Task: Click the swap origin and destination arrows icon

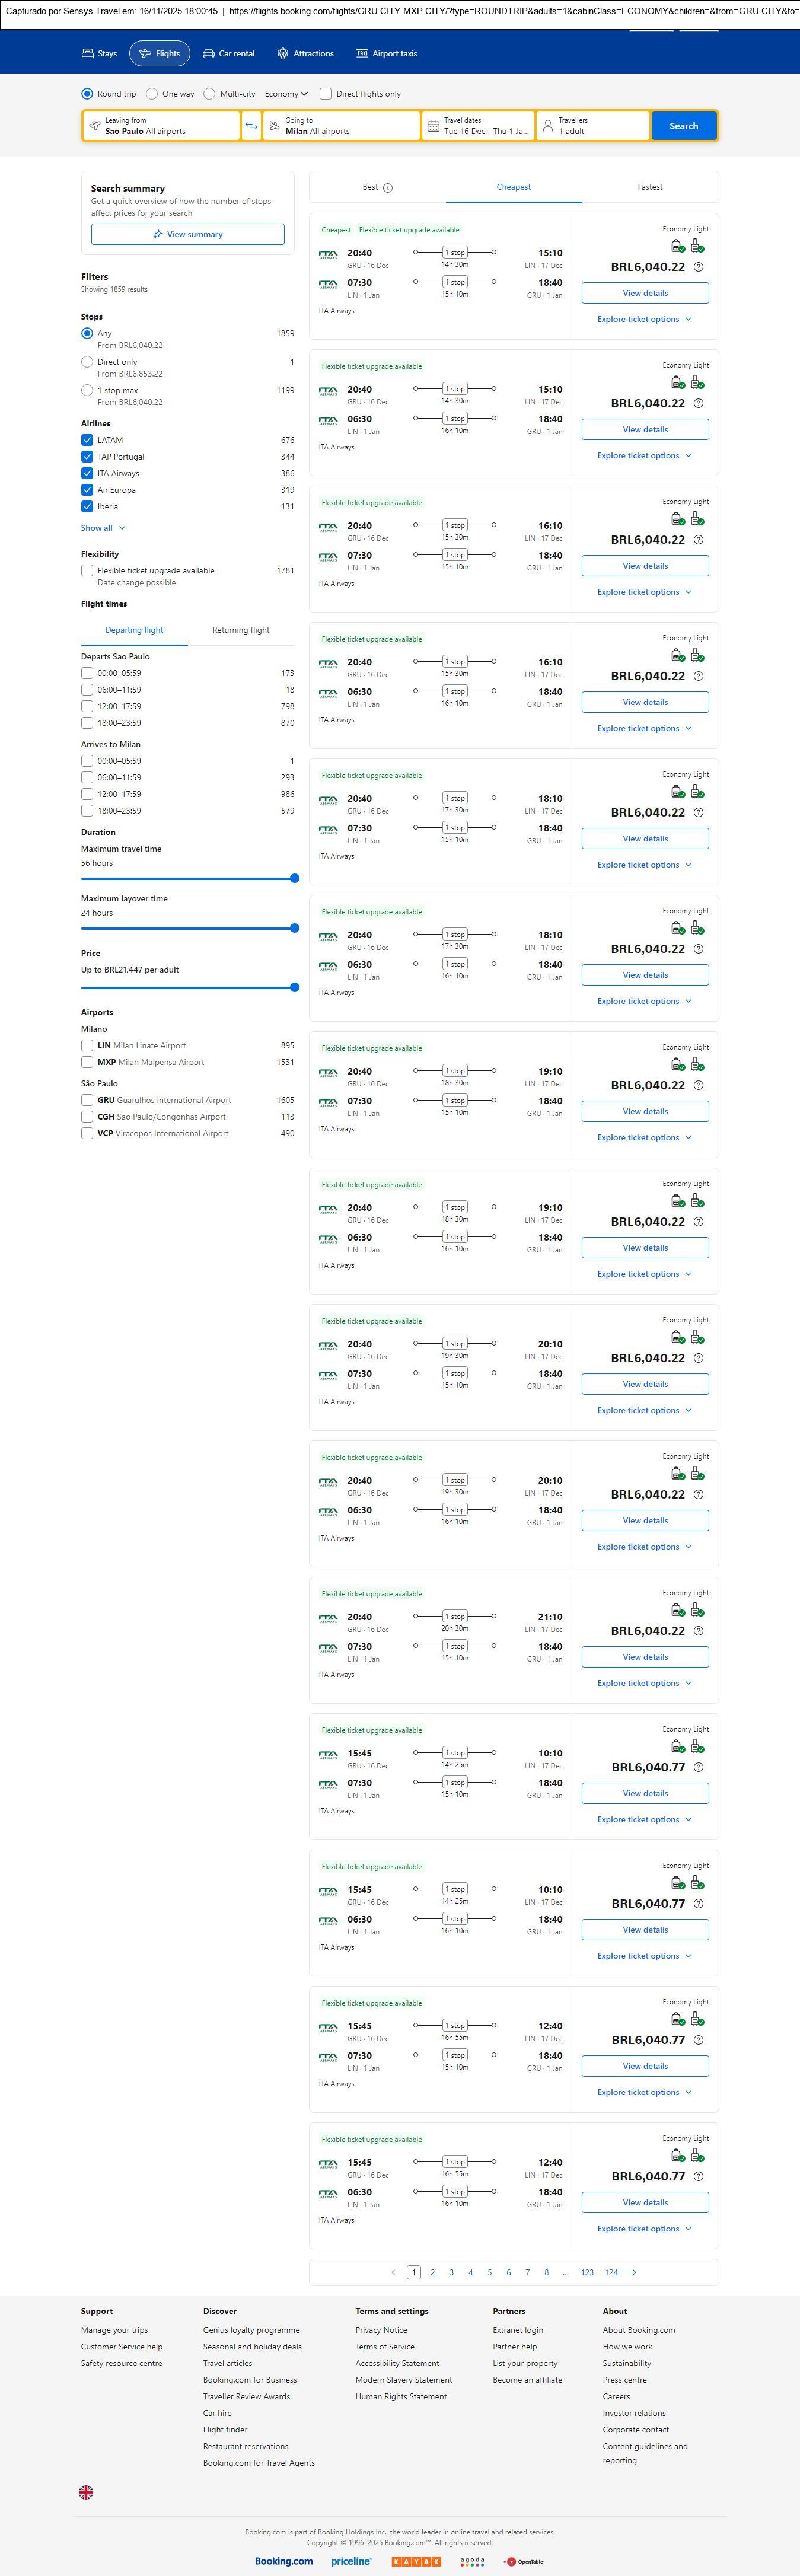Action: (251, 126)
